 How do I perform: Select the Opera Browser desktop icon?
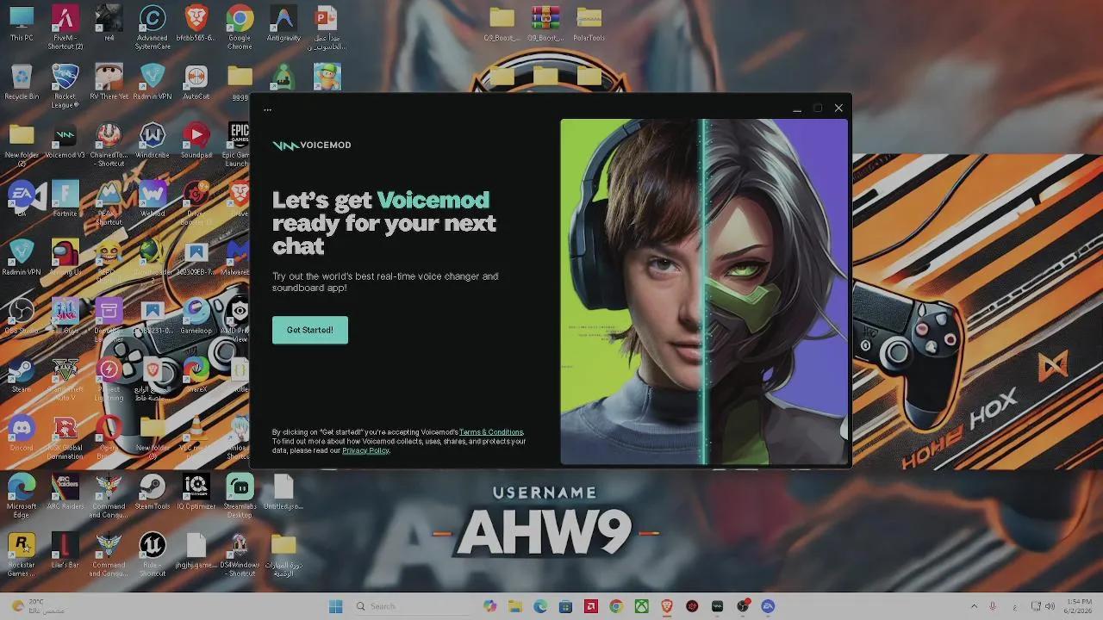[x=109, y=437]
